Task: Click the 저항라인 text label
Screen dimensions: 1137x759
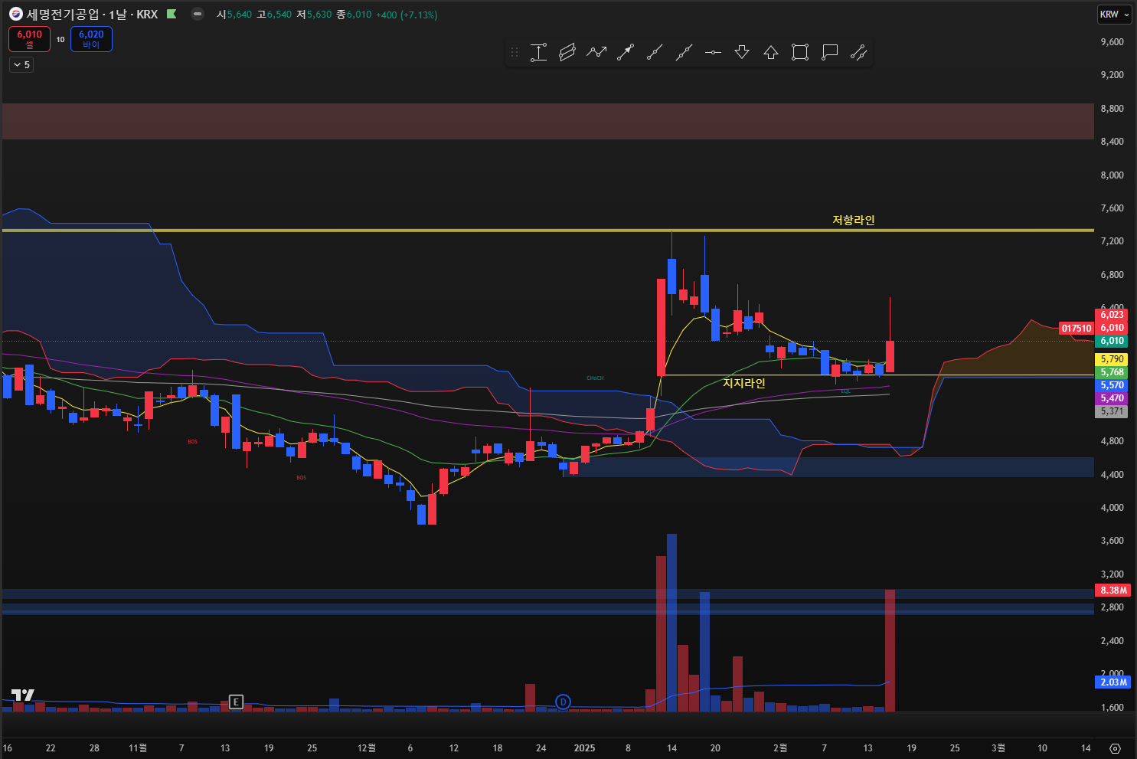Action: (x=853, y=220)
